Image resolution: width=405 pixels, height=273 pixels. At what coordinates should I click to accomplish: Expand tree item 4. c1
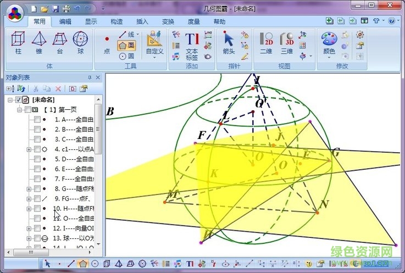tap(29, 149)
